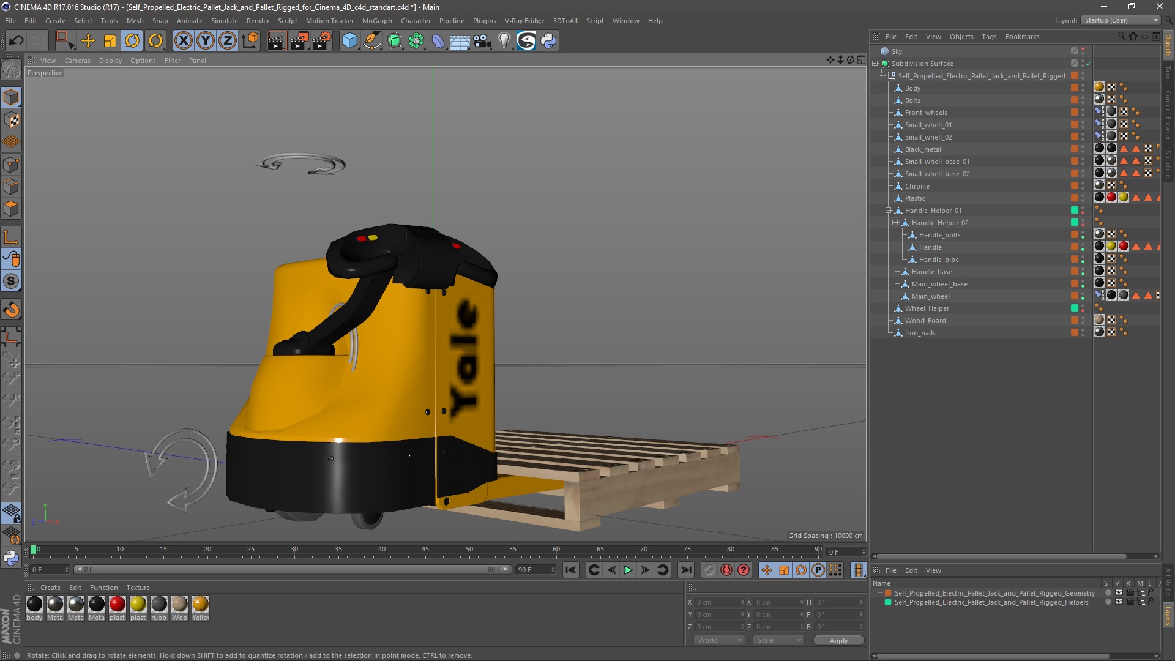1175x661 pixels.
Task: Add a cube primitive object
Action: coord(349,40)
